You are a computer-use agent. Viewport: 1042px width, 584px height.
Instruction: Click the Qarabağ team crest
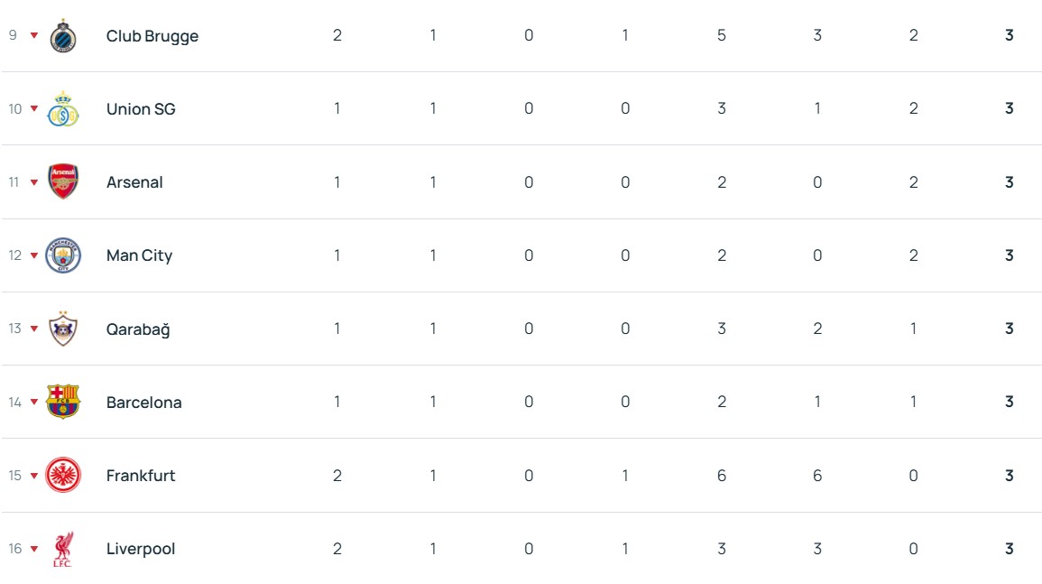[63, 329]
